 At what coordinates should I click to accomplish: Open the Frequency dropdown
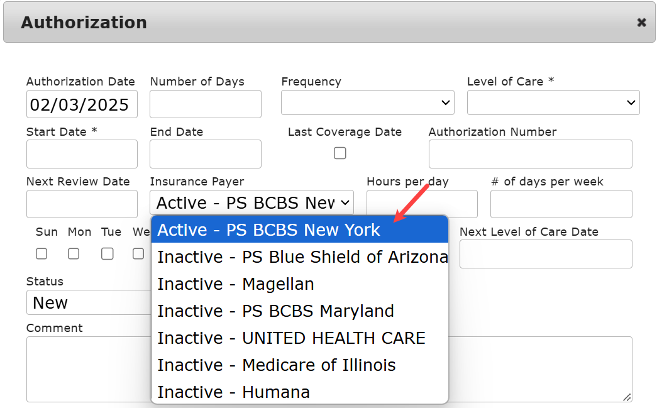367,102
